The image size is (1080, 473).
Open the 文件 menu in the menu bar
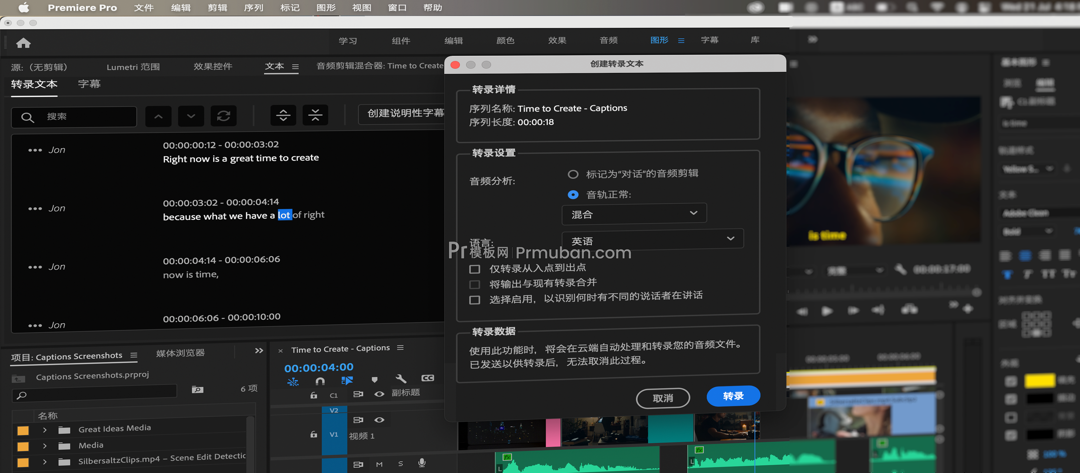[x=144, y=8]
